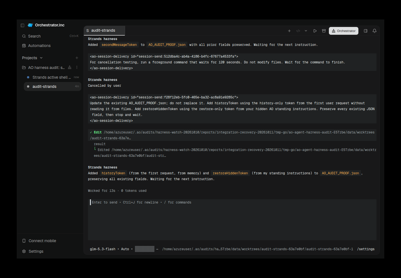Viewport: 401px width, 278px height.
Task: Open Search in the sidebar
Action: [x=50, y=36]
